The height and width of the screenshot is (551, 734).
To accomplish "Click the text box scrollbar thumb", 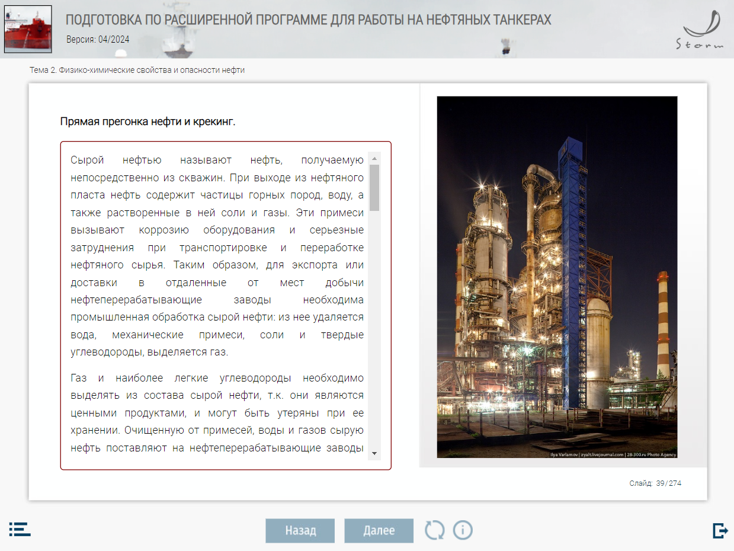I will (x=374, y=187).
